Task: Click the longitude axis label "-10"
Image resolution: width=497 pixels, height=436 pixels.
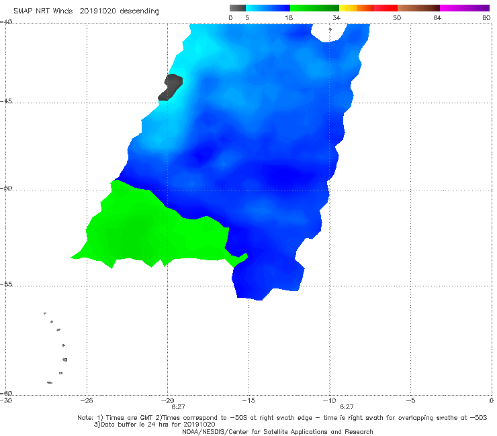Action: tap(329, 400)
